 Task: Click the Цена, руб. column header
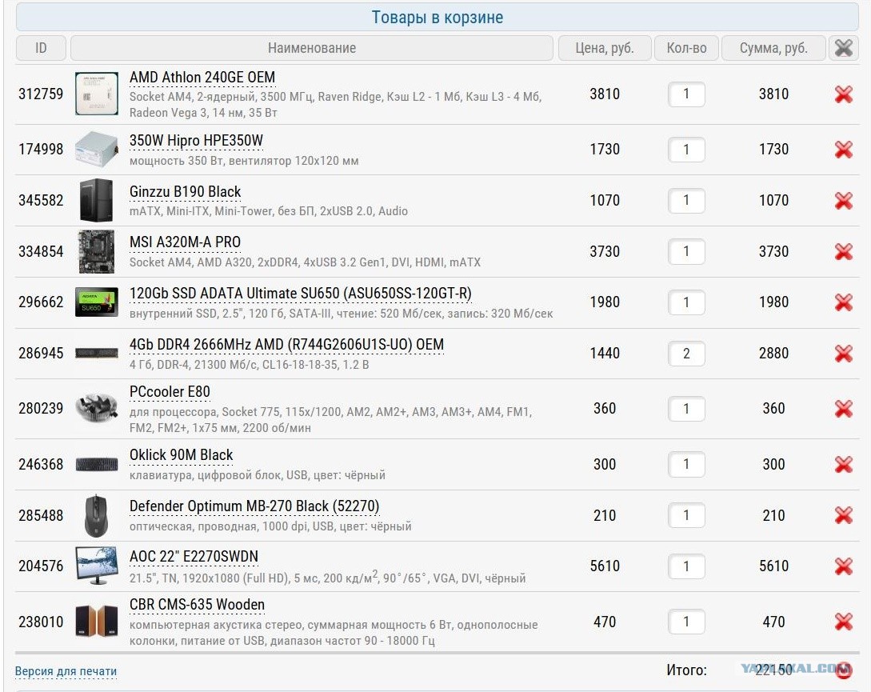coord(605,48)
